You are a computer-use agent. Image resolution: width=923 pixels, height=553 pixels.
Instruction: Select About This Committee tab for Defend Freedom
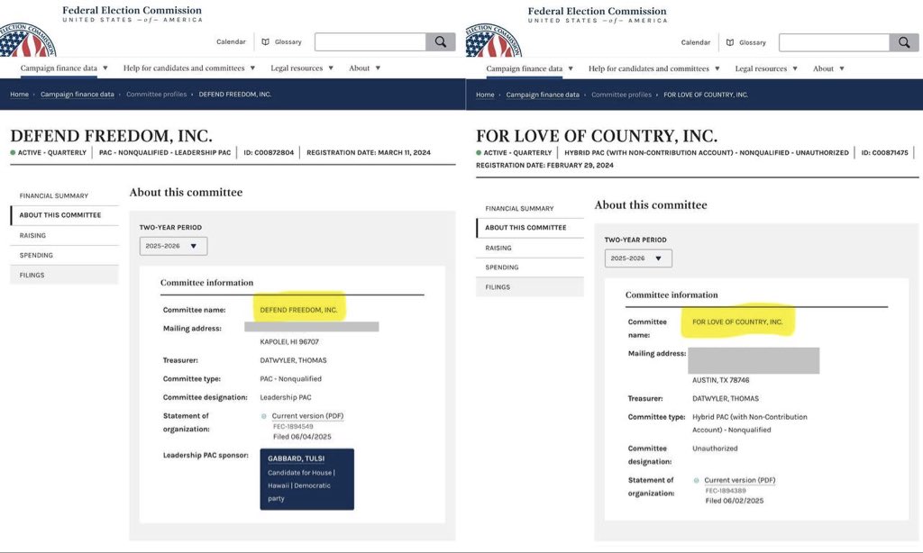click(x=64, y=215)
